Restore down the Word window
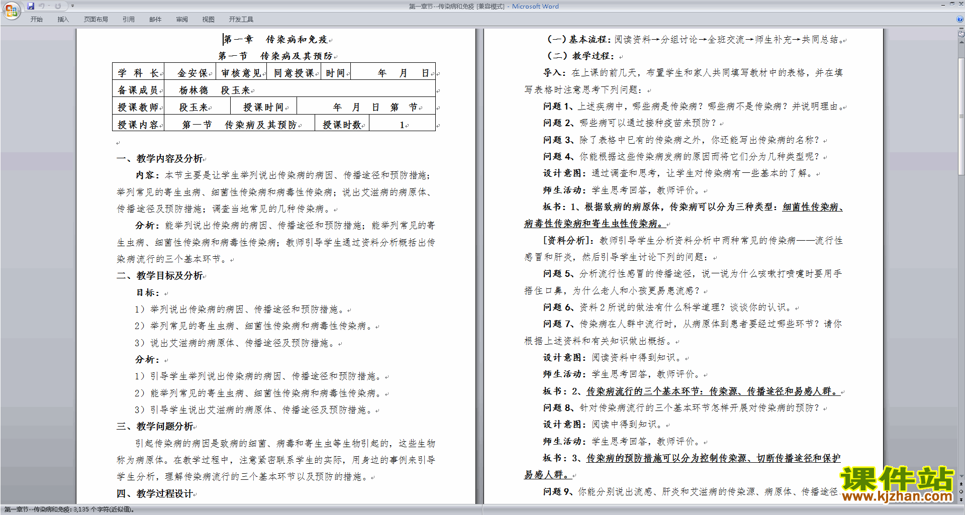 click(x=952, y=4)
